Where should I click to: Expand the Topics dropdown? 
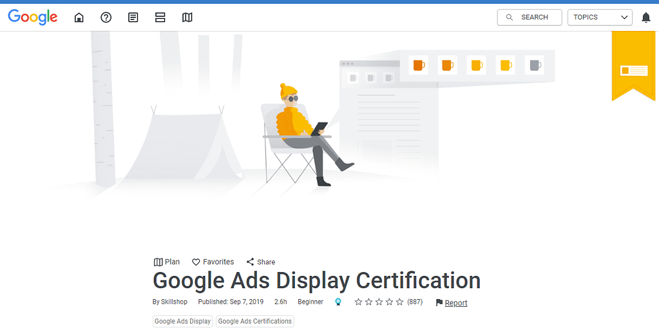coord(600,17)
